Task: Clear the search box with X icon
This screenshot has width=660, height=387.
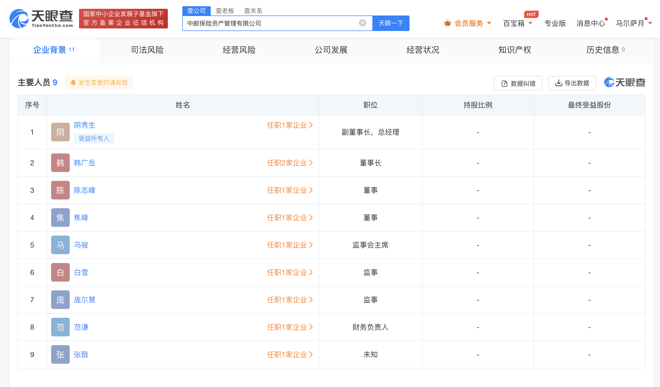Action: pos(362,23)
